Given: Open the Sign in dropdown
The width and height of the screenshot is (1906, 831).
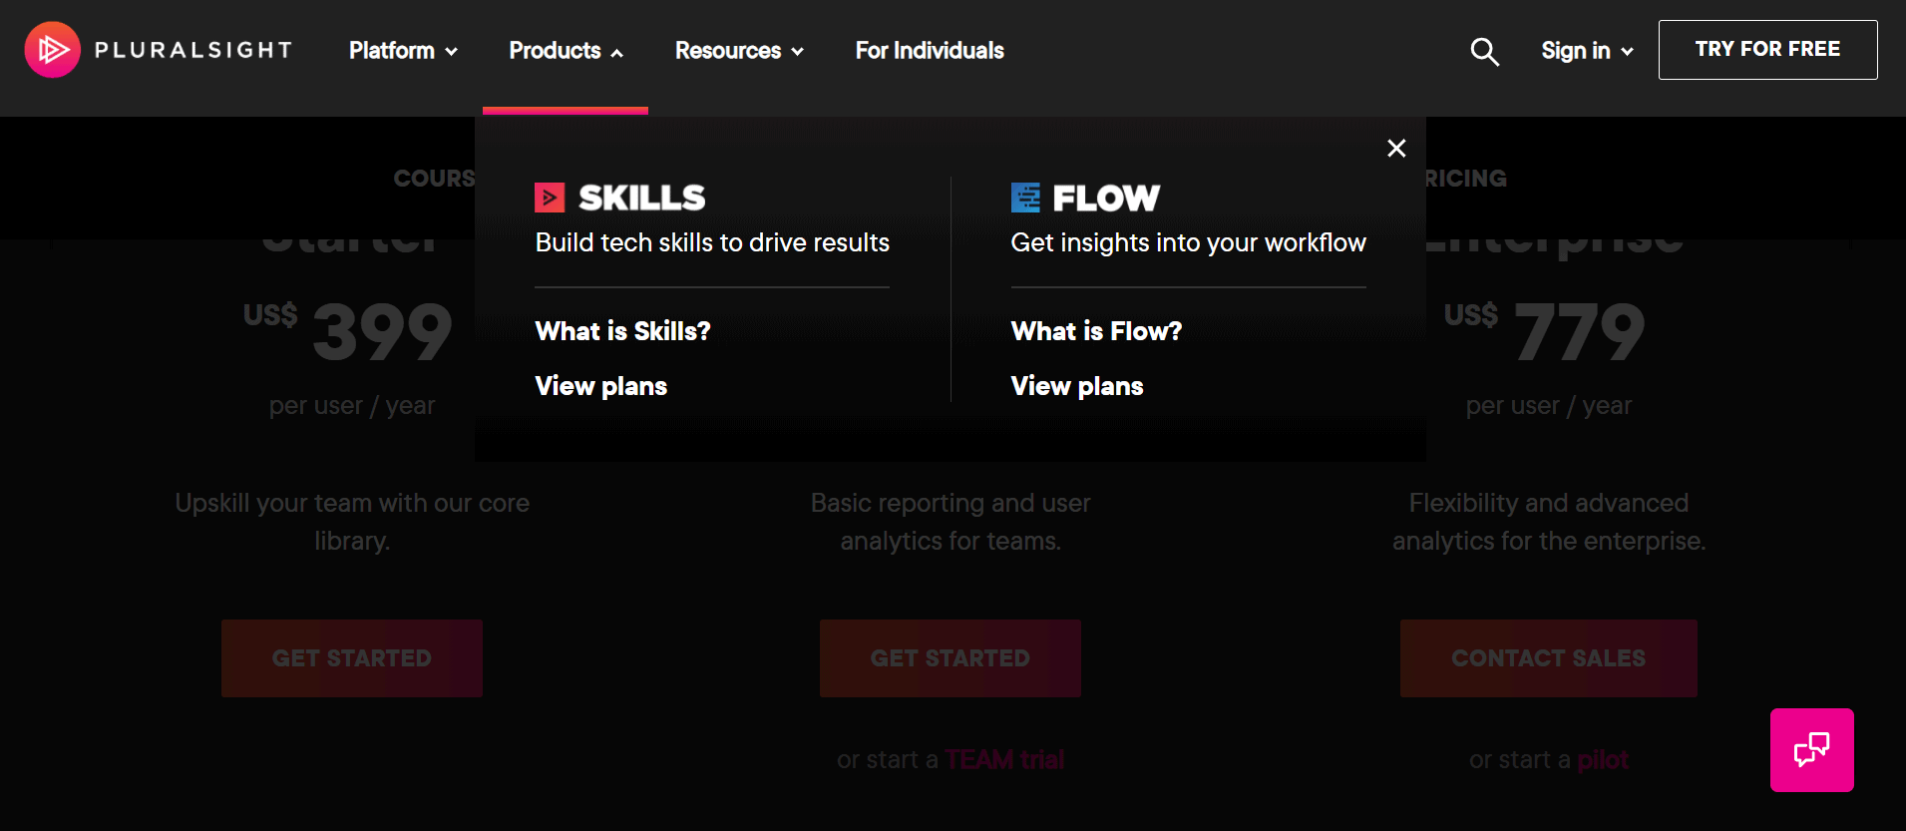Looking at the screenshot, I should tap(1587, 51).
